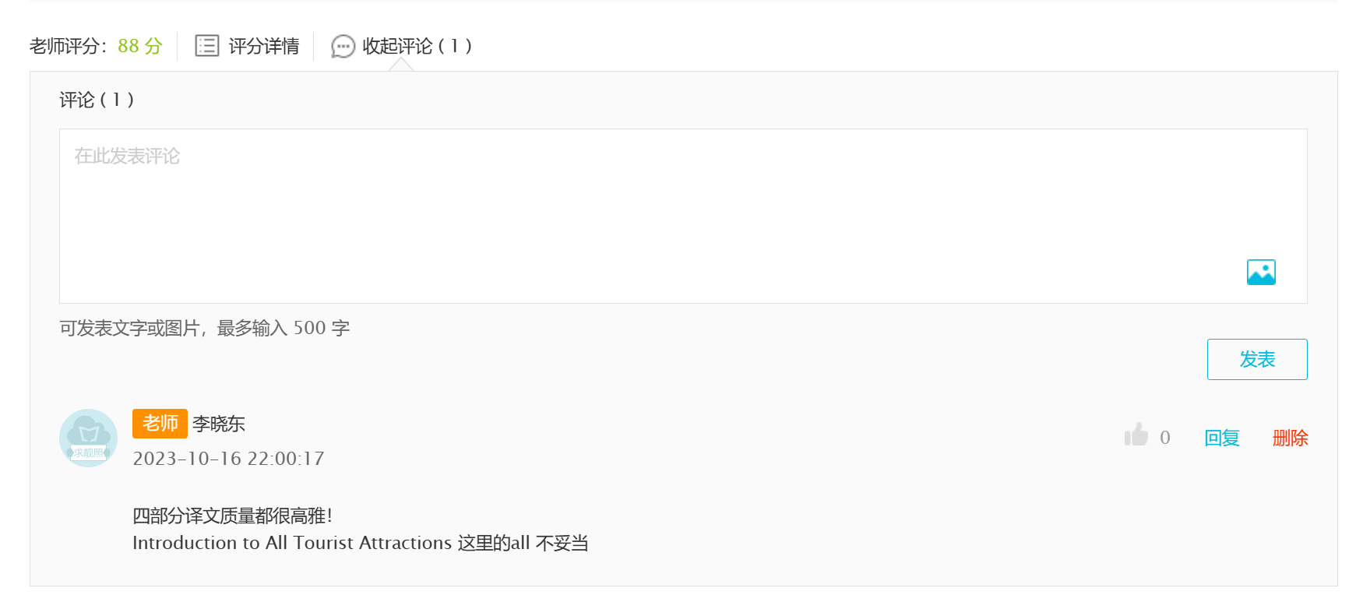Click the 评分详情 list icon
The image size is (1349, 595).
point(206,46)
